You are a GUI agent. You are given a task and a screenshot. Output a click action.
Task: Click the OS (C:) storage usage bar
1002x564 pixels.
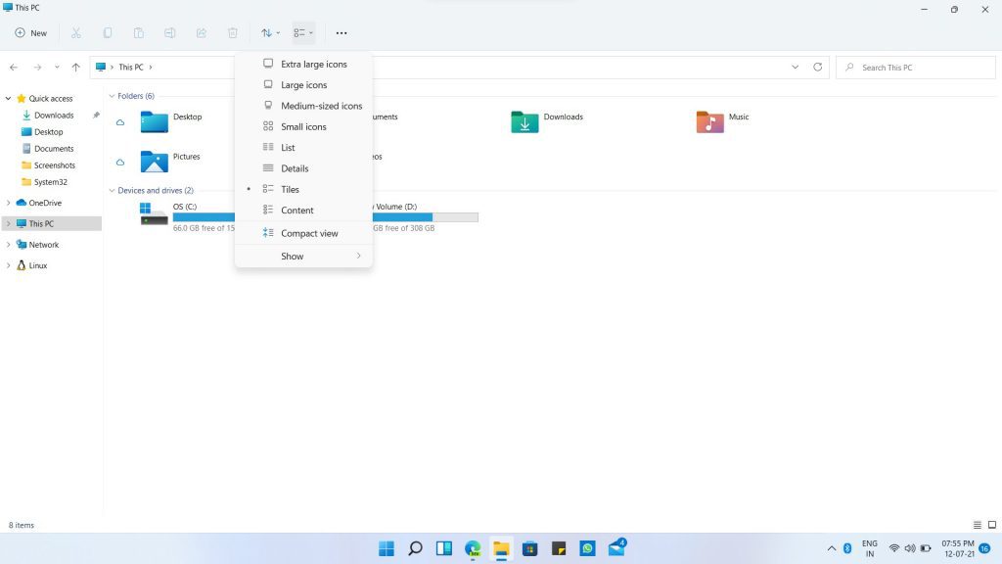(x=205, y=216)
